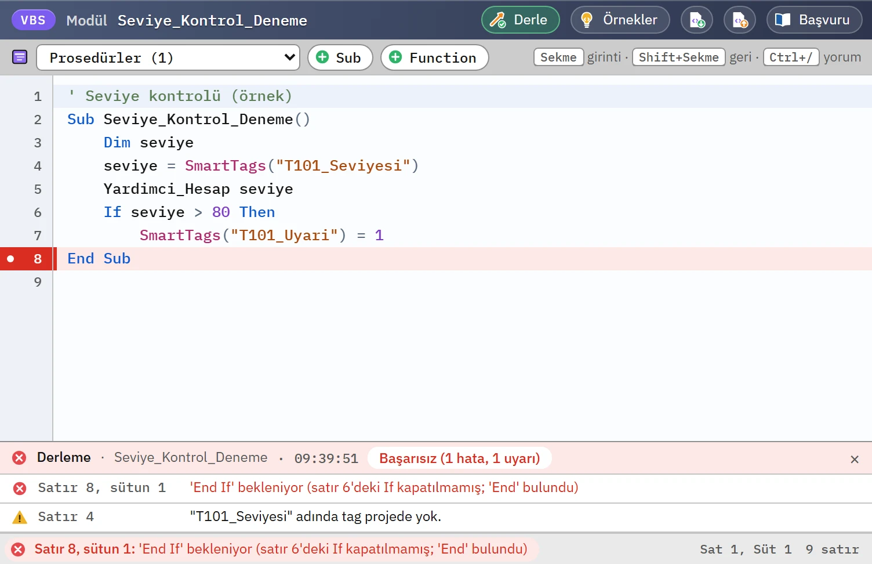Click the import script file icon with green arrow
The height and width of the screenshot is (564, 872).
pyautogui.click(x=697, y=20)
